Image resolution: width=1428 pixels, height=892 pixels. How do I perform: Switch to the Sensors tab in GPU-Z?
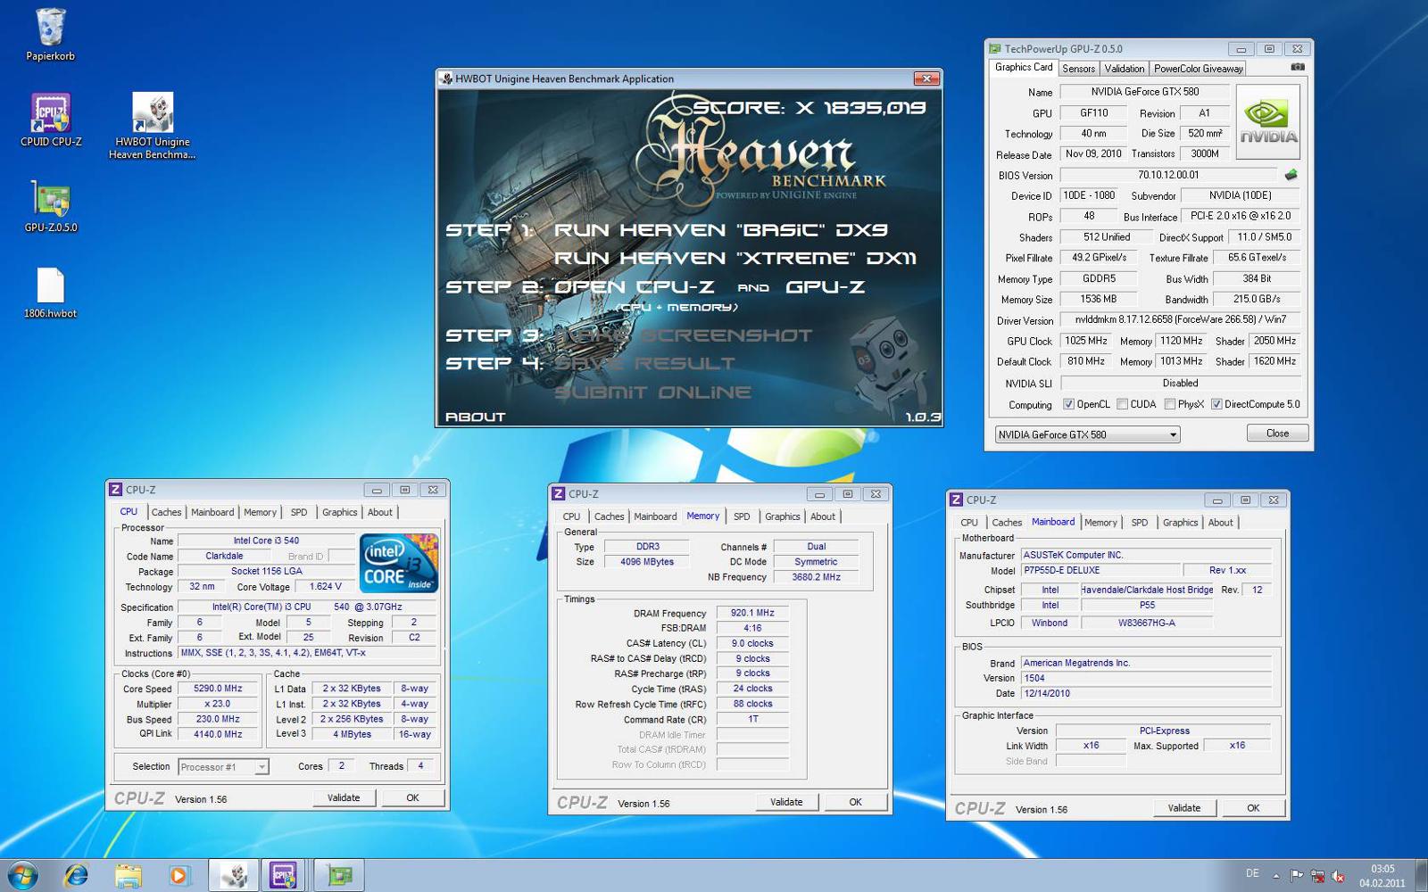click(x=1078, y=69)
